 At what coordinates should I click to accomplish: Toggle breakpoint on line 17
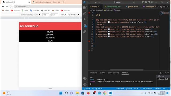[x=89, y=51]
